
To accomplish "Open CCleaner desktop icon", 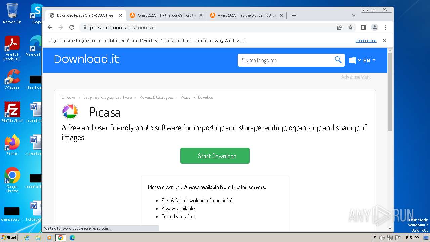I will (x=12, y=79).
